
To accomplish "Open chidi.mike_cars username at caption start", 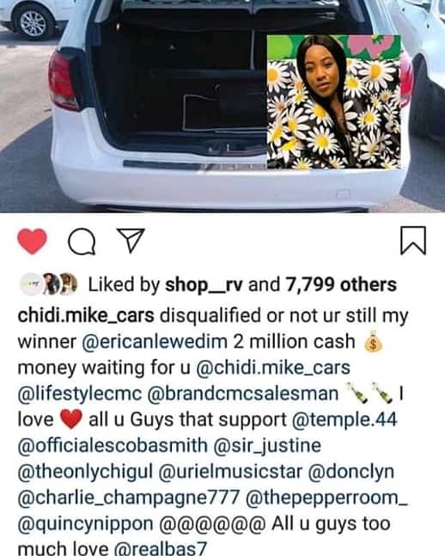I will point(86,315).
